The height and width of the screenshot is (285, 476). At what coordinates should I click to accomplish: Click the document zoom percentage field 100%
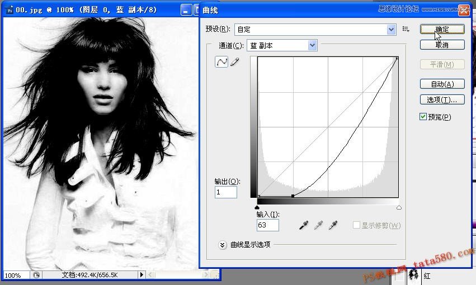tap(16, 275)
